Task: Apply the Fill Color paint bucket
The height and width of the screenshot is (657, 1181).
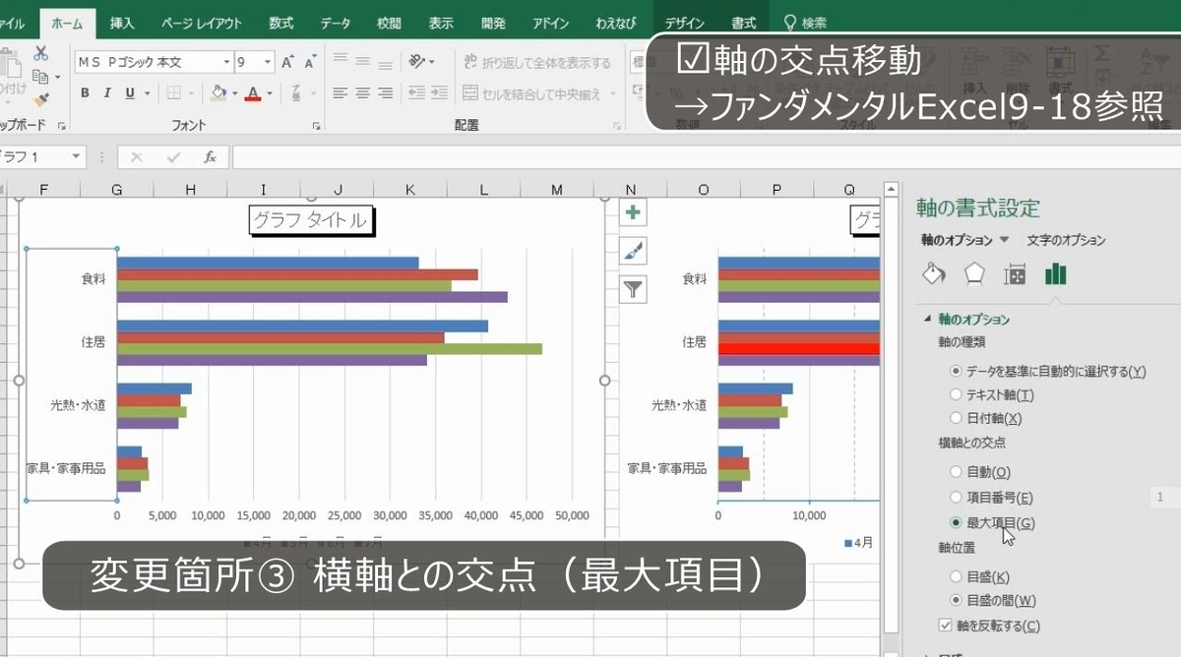Action: 219,93
